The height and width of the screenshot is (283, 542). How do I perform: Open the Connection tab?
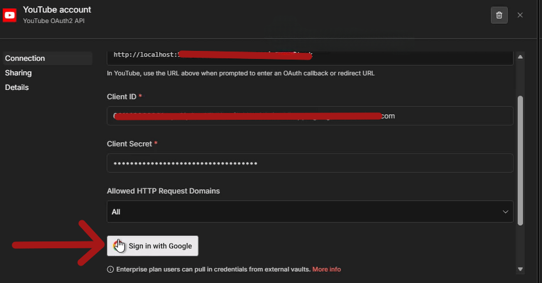(x=48, y=58)
